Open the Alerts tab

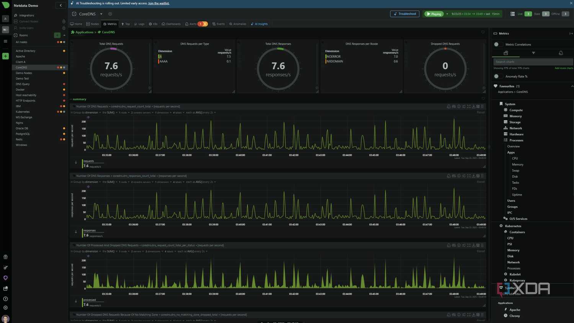[x=196, y=24]
